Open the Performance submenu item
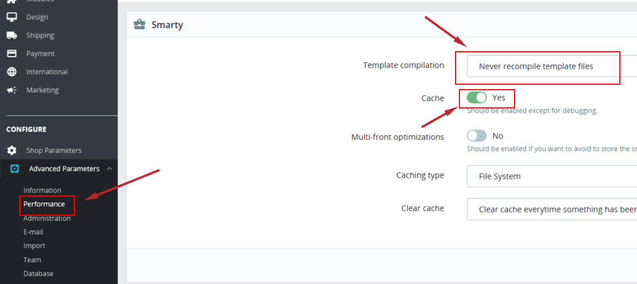The image size is (637, 284). [x=44, y=204]
